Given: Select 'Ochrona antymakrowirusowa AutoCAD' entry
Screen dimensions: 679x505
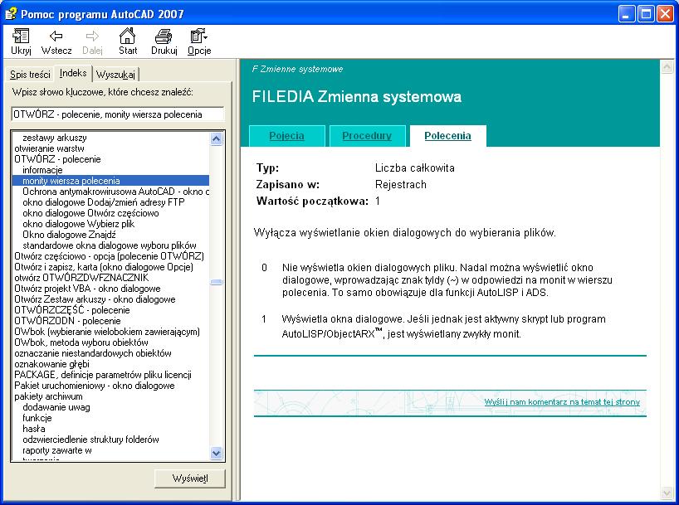Looking at the screenshot, I should click(115, 192).
